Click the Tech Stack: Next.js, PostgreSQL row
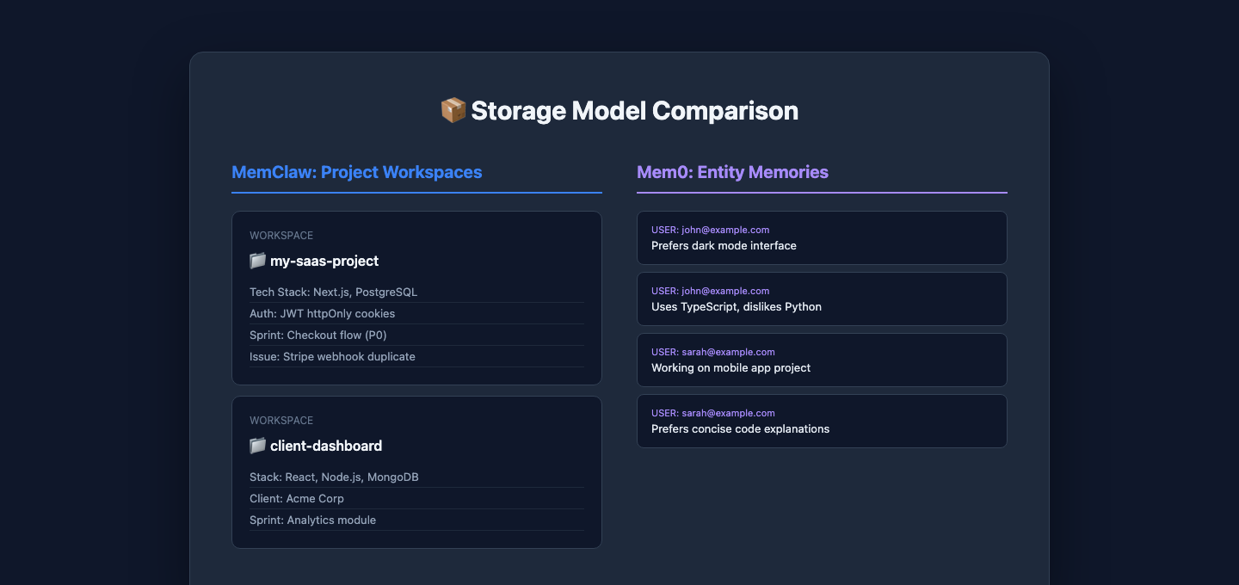The image size is (1239, 585). 333,292
